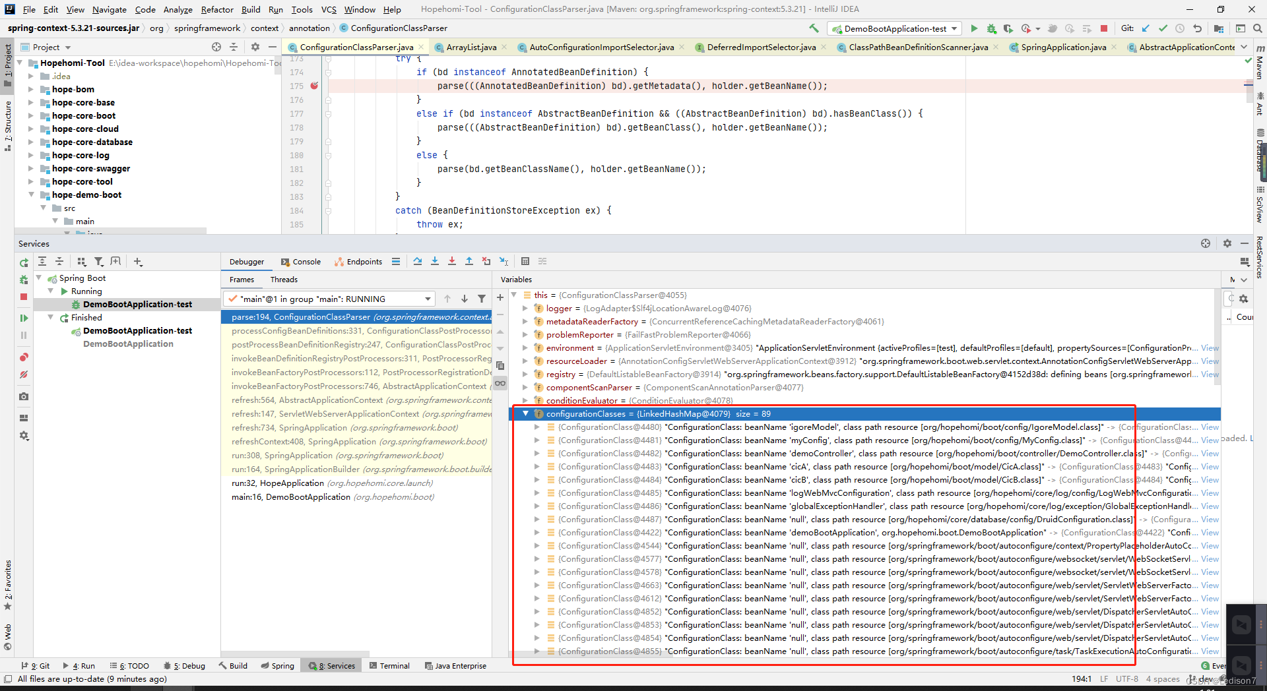Open the thread selector main@1 dropdown

coord(329,299)
